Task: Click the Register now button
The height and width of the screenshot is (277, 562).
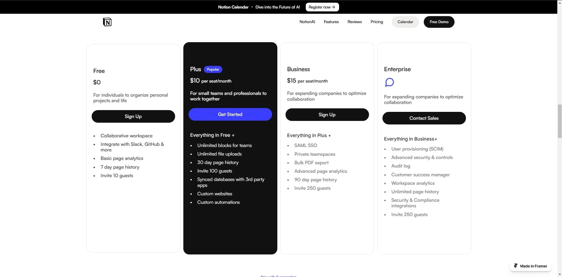Action: click(x=322, y=7)
